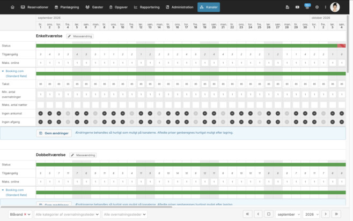Open the Planlægning menu

click(x=67, y=7)
